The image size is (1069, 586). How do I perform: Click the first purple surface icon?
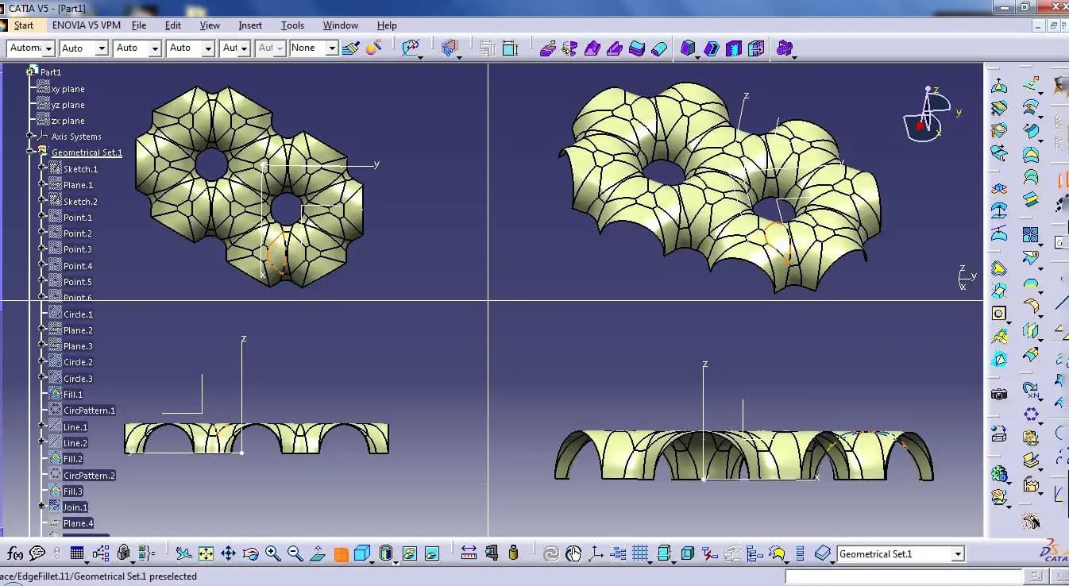click(547, 48)
